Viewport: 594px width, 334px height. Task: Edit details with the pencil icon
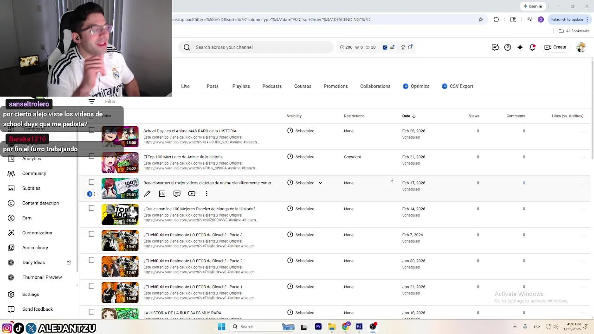(x=147, y=194)
